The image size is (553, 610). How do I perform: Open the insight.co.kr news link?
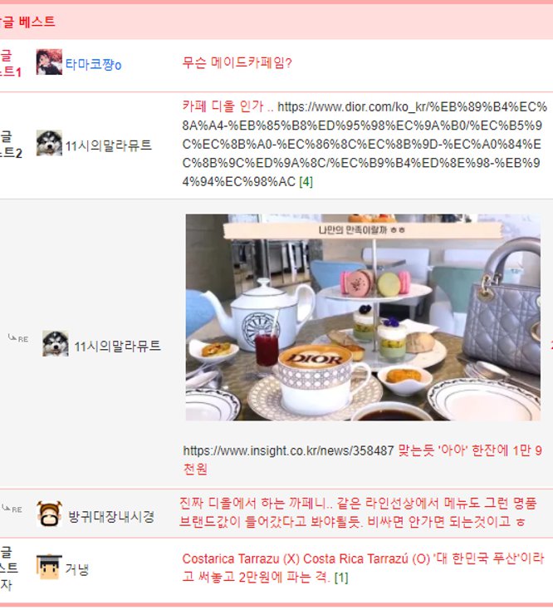pyautogui.click(x=288, y=450)
